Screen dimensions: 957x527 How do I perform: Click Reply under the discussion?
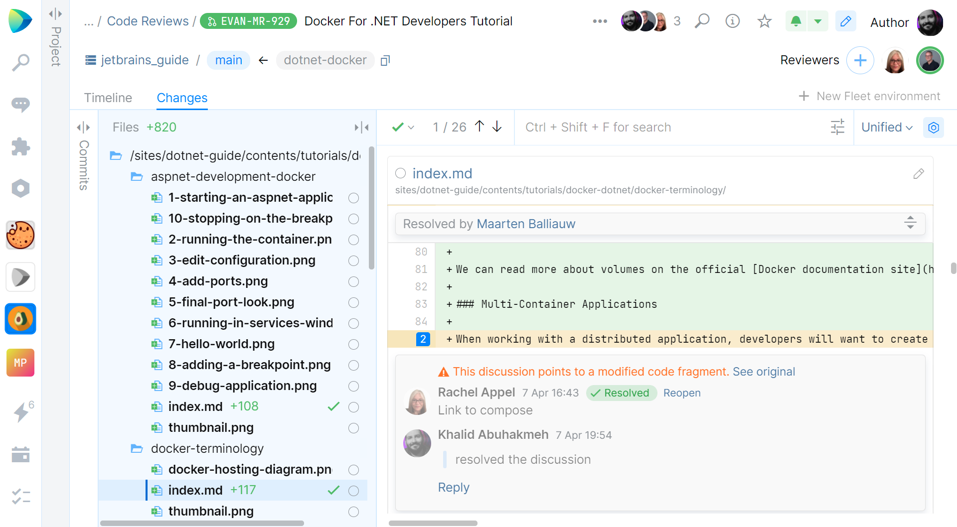(454, 488)
